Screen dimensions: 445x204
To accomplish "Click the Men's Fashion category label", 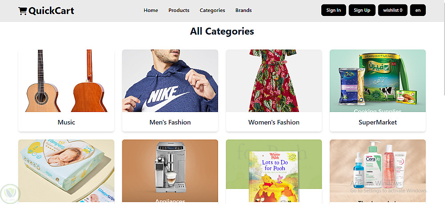I will coord(170,122).
